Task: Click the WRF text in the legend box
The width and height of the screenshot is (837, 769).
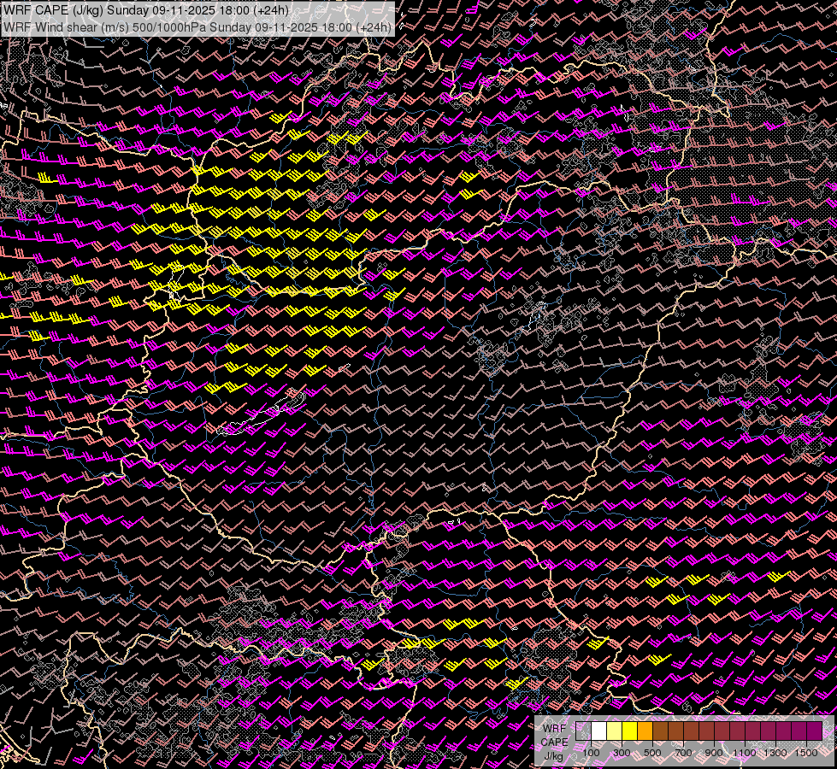Action: click(554, 729)
